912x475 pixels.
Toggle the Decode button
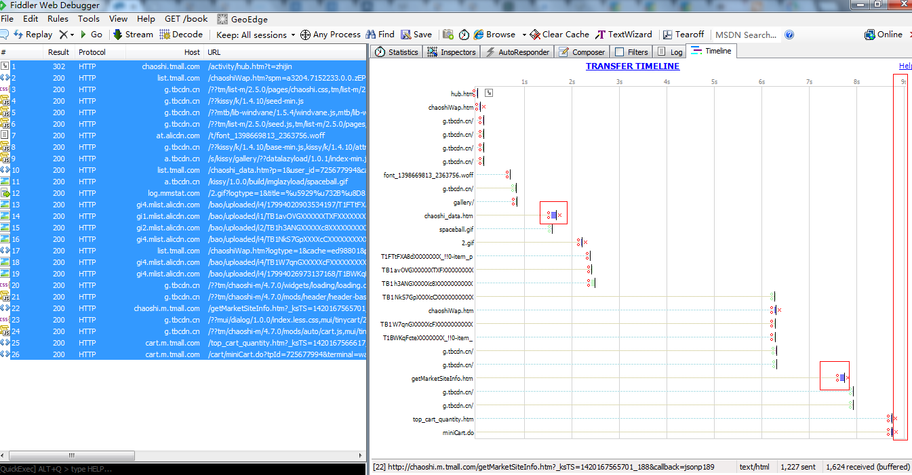pyautogui.click(x=181, y=35)
